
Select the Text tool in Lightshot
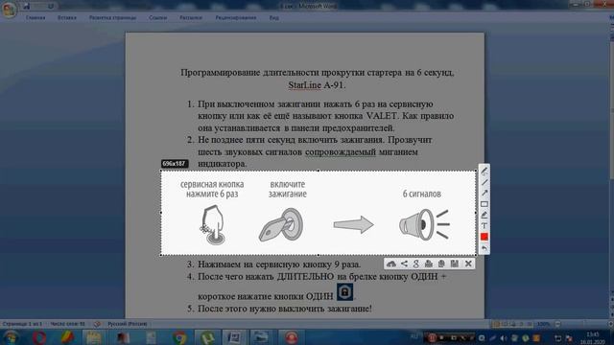(x=484, y=226)
